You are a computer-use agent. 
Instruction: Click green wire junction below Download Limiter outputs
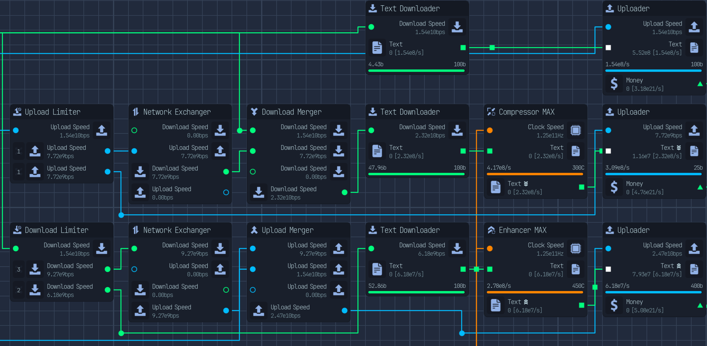121,333
